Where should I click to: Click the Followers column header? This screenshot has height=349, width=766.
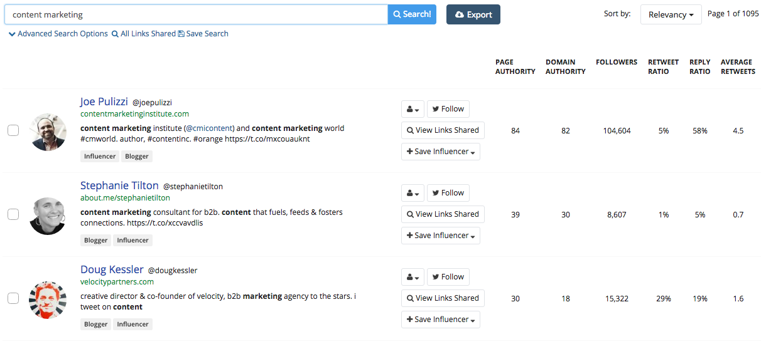(616, 62)
